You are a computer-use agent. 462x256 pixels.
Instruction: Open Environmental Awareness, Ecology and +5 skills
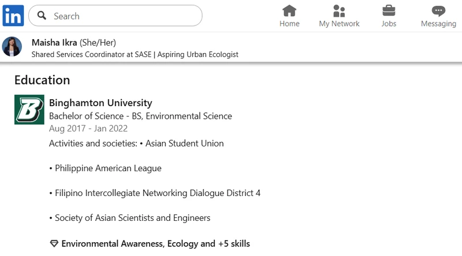155,244
